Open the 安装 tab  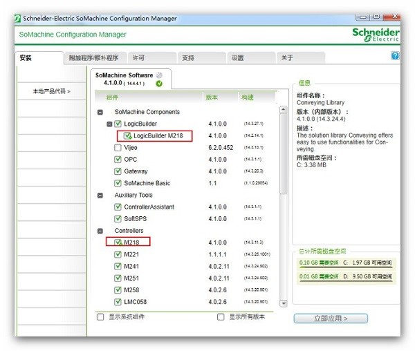[x=39, y=57]
